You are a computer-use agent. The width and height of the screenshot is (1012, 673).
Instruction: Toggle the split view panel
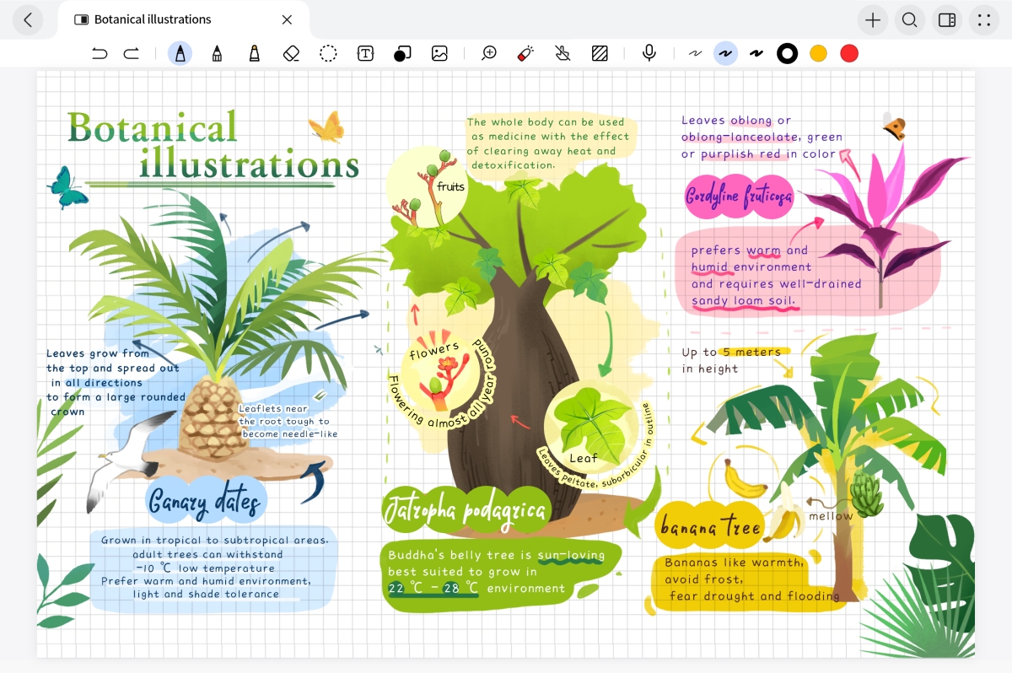coord(947,20)
